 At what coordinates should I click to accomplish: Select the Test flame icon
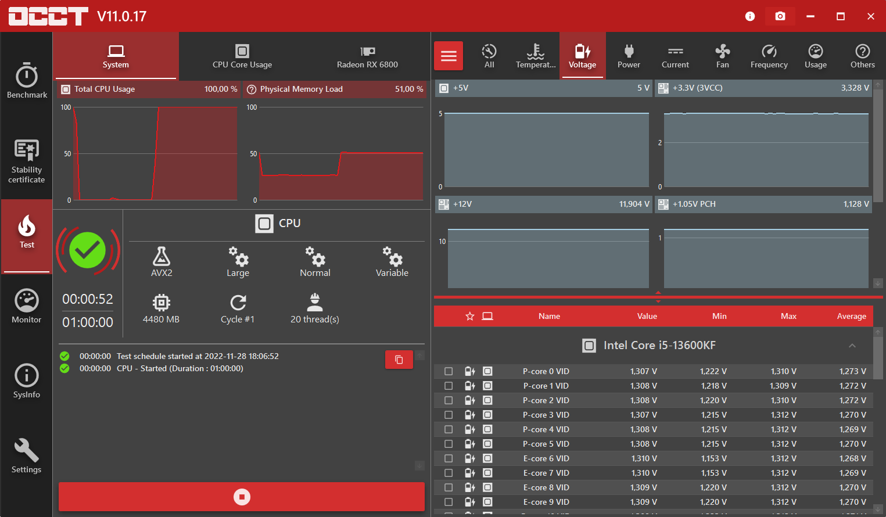[27, 226]
